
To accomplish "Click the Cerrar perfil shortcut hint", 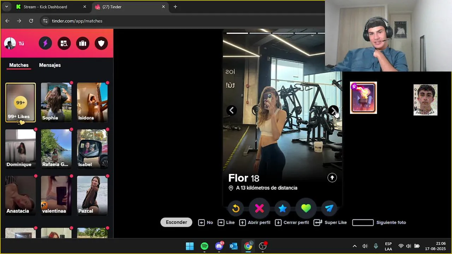I will (292, 223).
